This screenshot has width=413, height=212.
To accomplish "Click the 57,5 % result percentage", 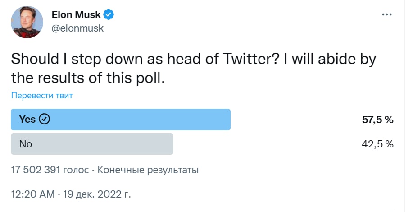I will coord(378,120).
